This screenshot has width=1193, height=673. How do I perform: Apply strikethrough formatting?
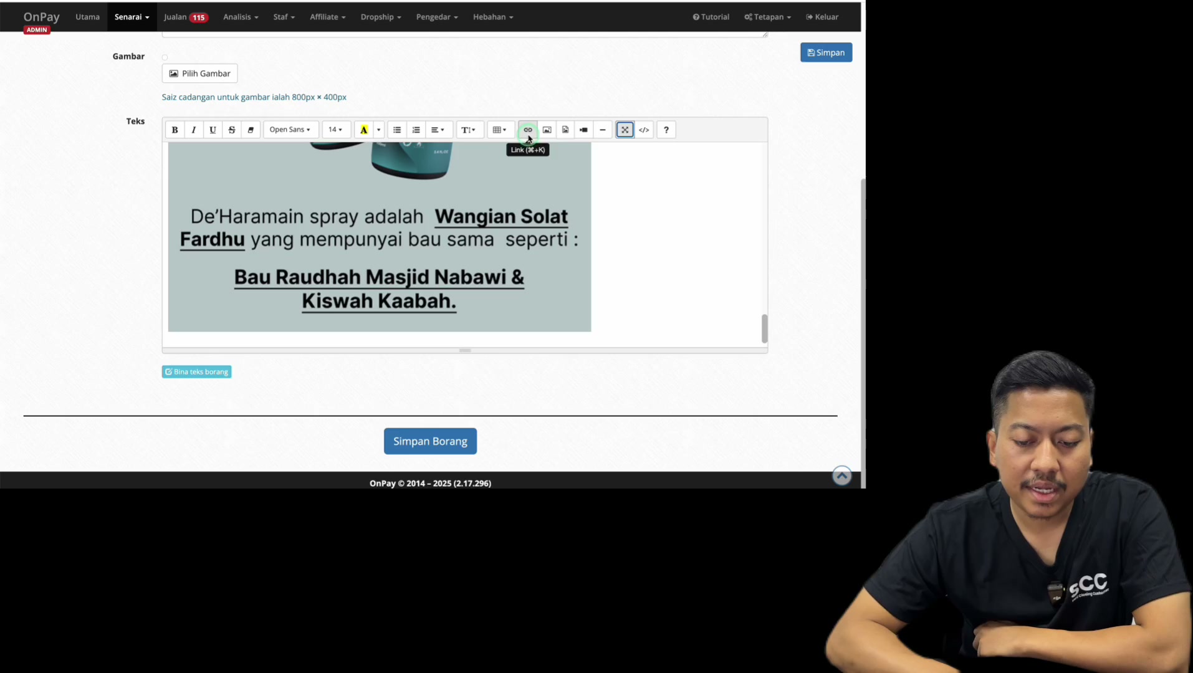pos(232,130)
